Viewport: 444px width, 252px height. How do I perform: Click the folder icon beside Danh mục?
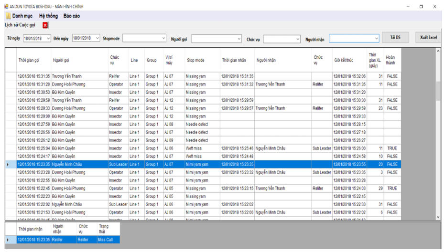click(x=8, y=16)
